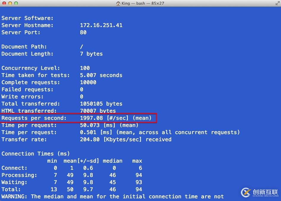
Task: Click the 'Waiting:' row label
Action: tap(14, 182)
